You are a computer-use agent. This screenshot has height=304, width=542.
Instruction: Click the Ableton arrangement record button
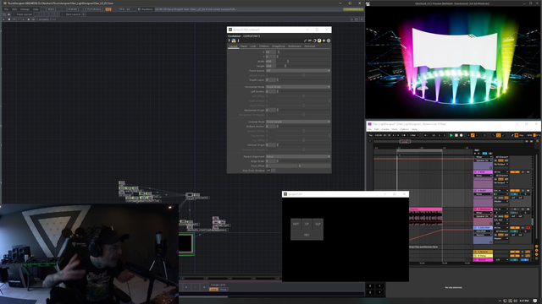461,135
